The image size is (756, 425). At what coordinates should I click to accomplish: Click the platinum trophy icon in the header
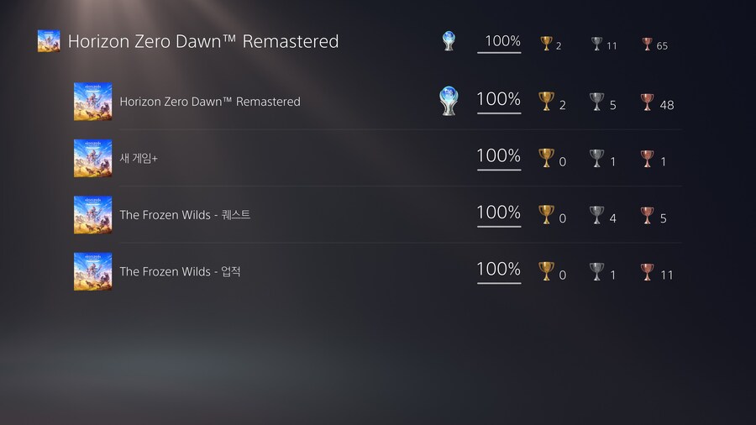point(449,41)
